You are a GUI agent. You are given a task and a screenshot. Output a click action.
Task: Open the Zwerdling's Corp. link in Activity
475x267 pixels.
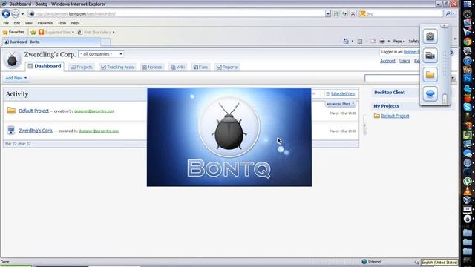pyautogui.click(x=36, y=131)
